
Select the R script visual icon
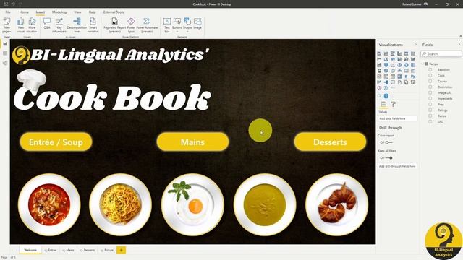pos(407,77)
